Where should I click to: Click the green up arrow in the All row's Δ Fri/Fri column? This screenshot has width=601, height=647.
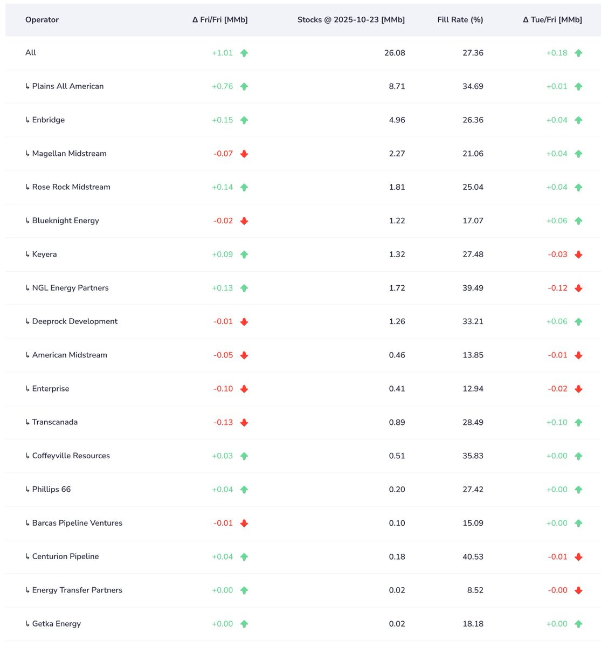pyautogui.click(x=244, y=53)
